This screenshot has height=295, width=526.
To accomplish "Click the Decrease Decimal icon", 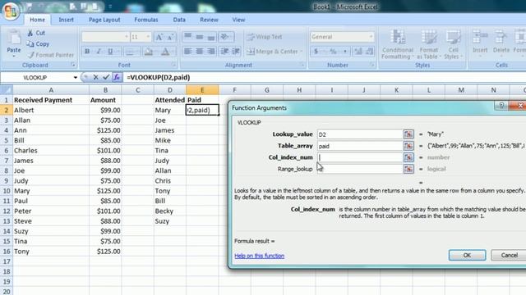I will pos(369,51).
